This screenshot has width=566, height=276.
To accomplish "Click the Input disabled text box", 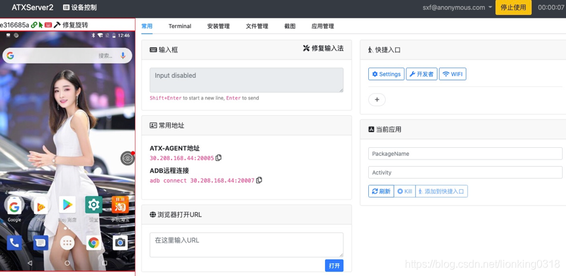I will 246,80.
